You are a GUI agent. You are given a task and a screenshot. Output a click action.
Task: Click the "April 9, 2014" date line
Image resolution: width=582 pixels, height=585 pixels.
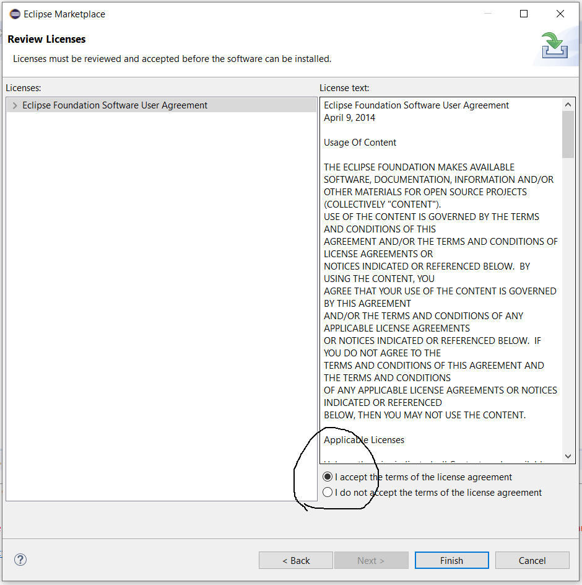(349, 118)
